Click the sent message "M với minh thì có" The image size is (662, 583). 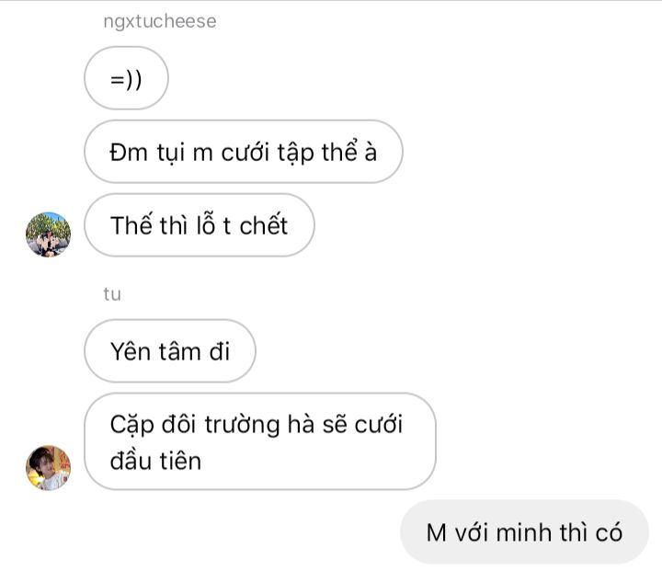524,532
